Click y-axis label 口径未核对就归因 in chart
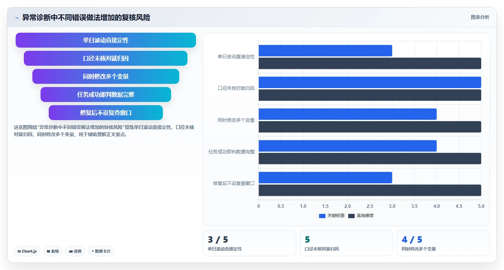Image resolution: width=504 pixels, height=270 pixels. pyautogui.click(x=236, y=88)
